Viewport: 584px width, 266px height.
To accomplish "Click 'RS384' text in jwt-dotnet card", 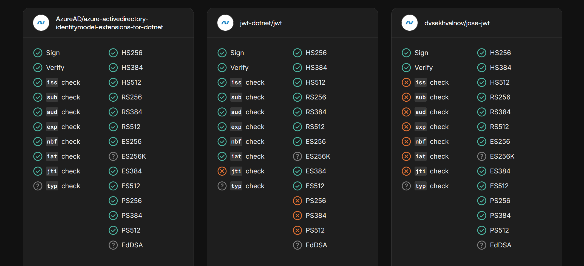I will (316, 112).
